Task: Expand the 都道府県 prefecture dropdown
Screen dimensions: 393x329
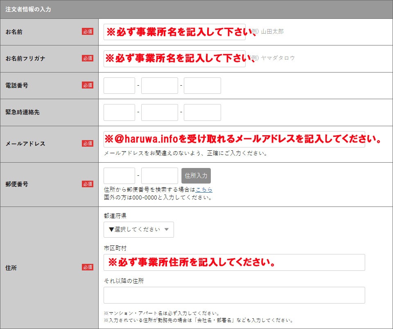Action: (139, 229)
